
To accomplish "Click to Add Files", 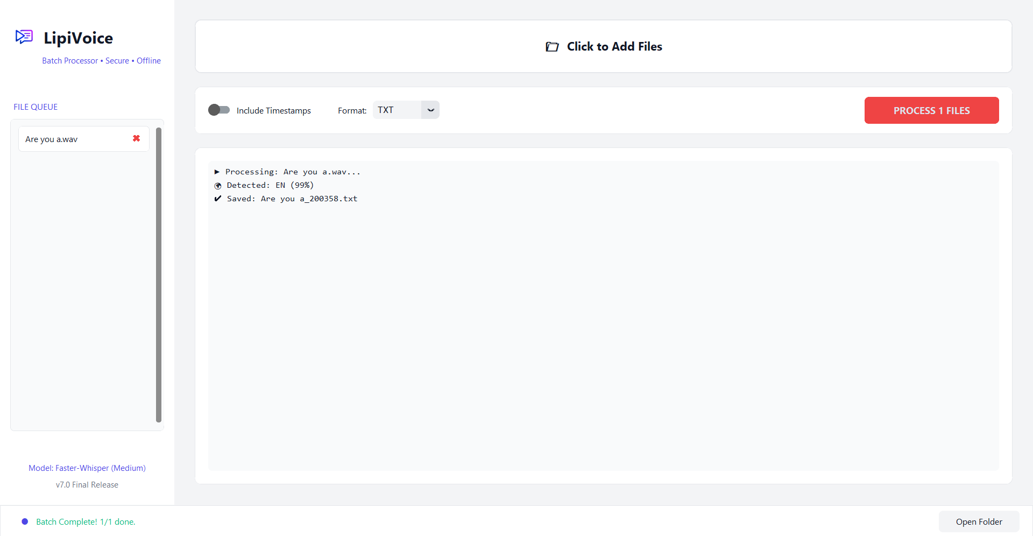I will tap(604, 46).
